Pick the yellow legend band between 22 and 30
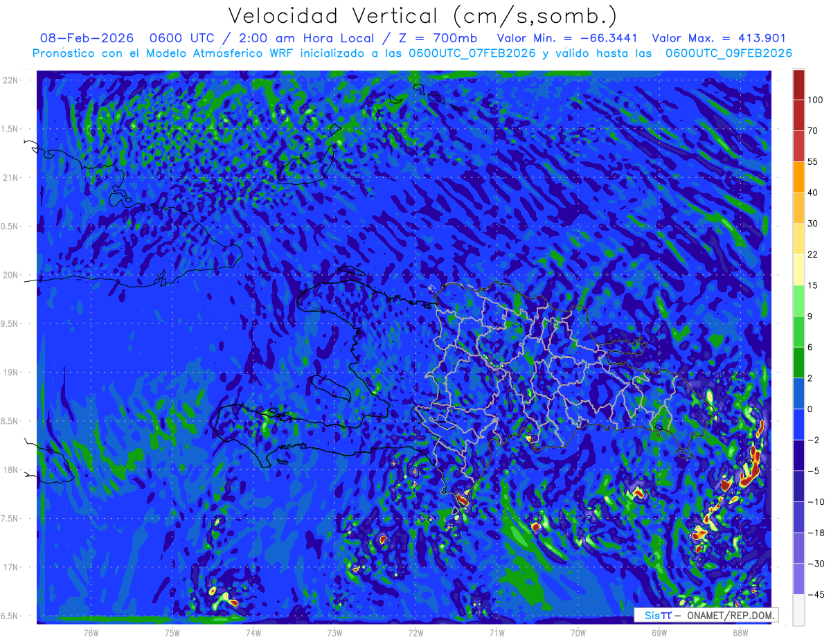The height and width of the screenshot is (642, 831). [798, 238]
